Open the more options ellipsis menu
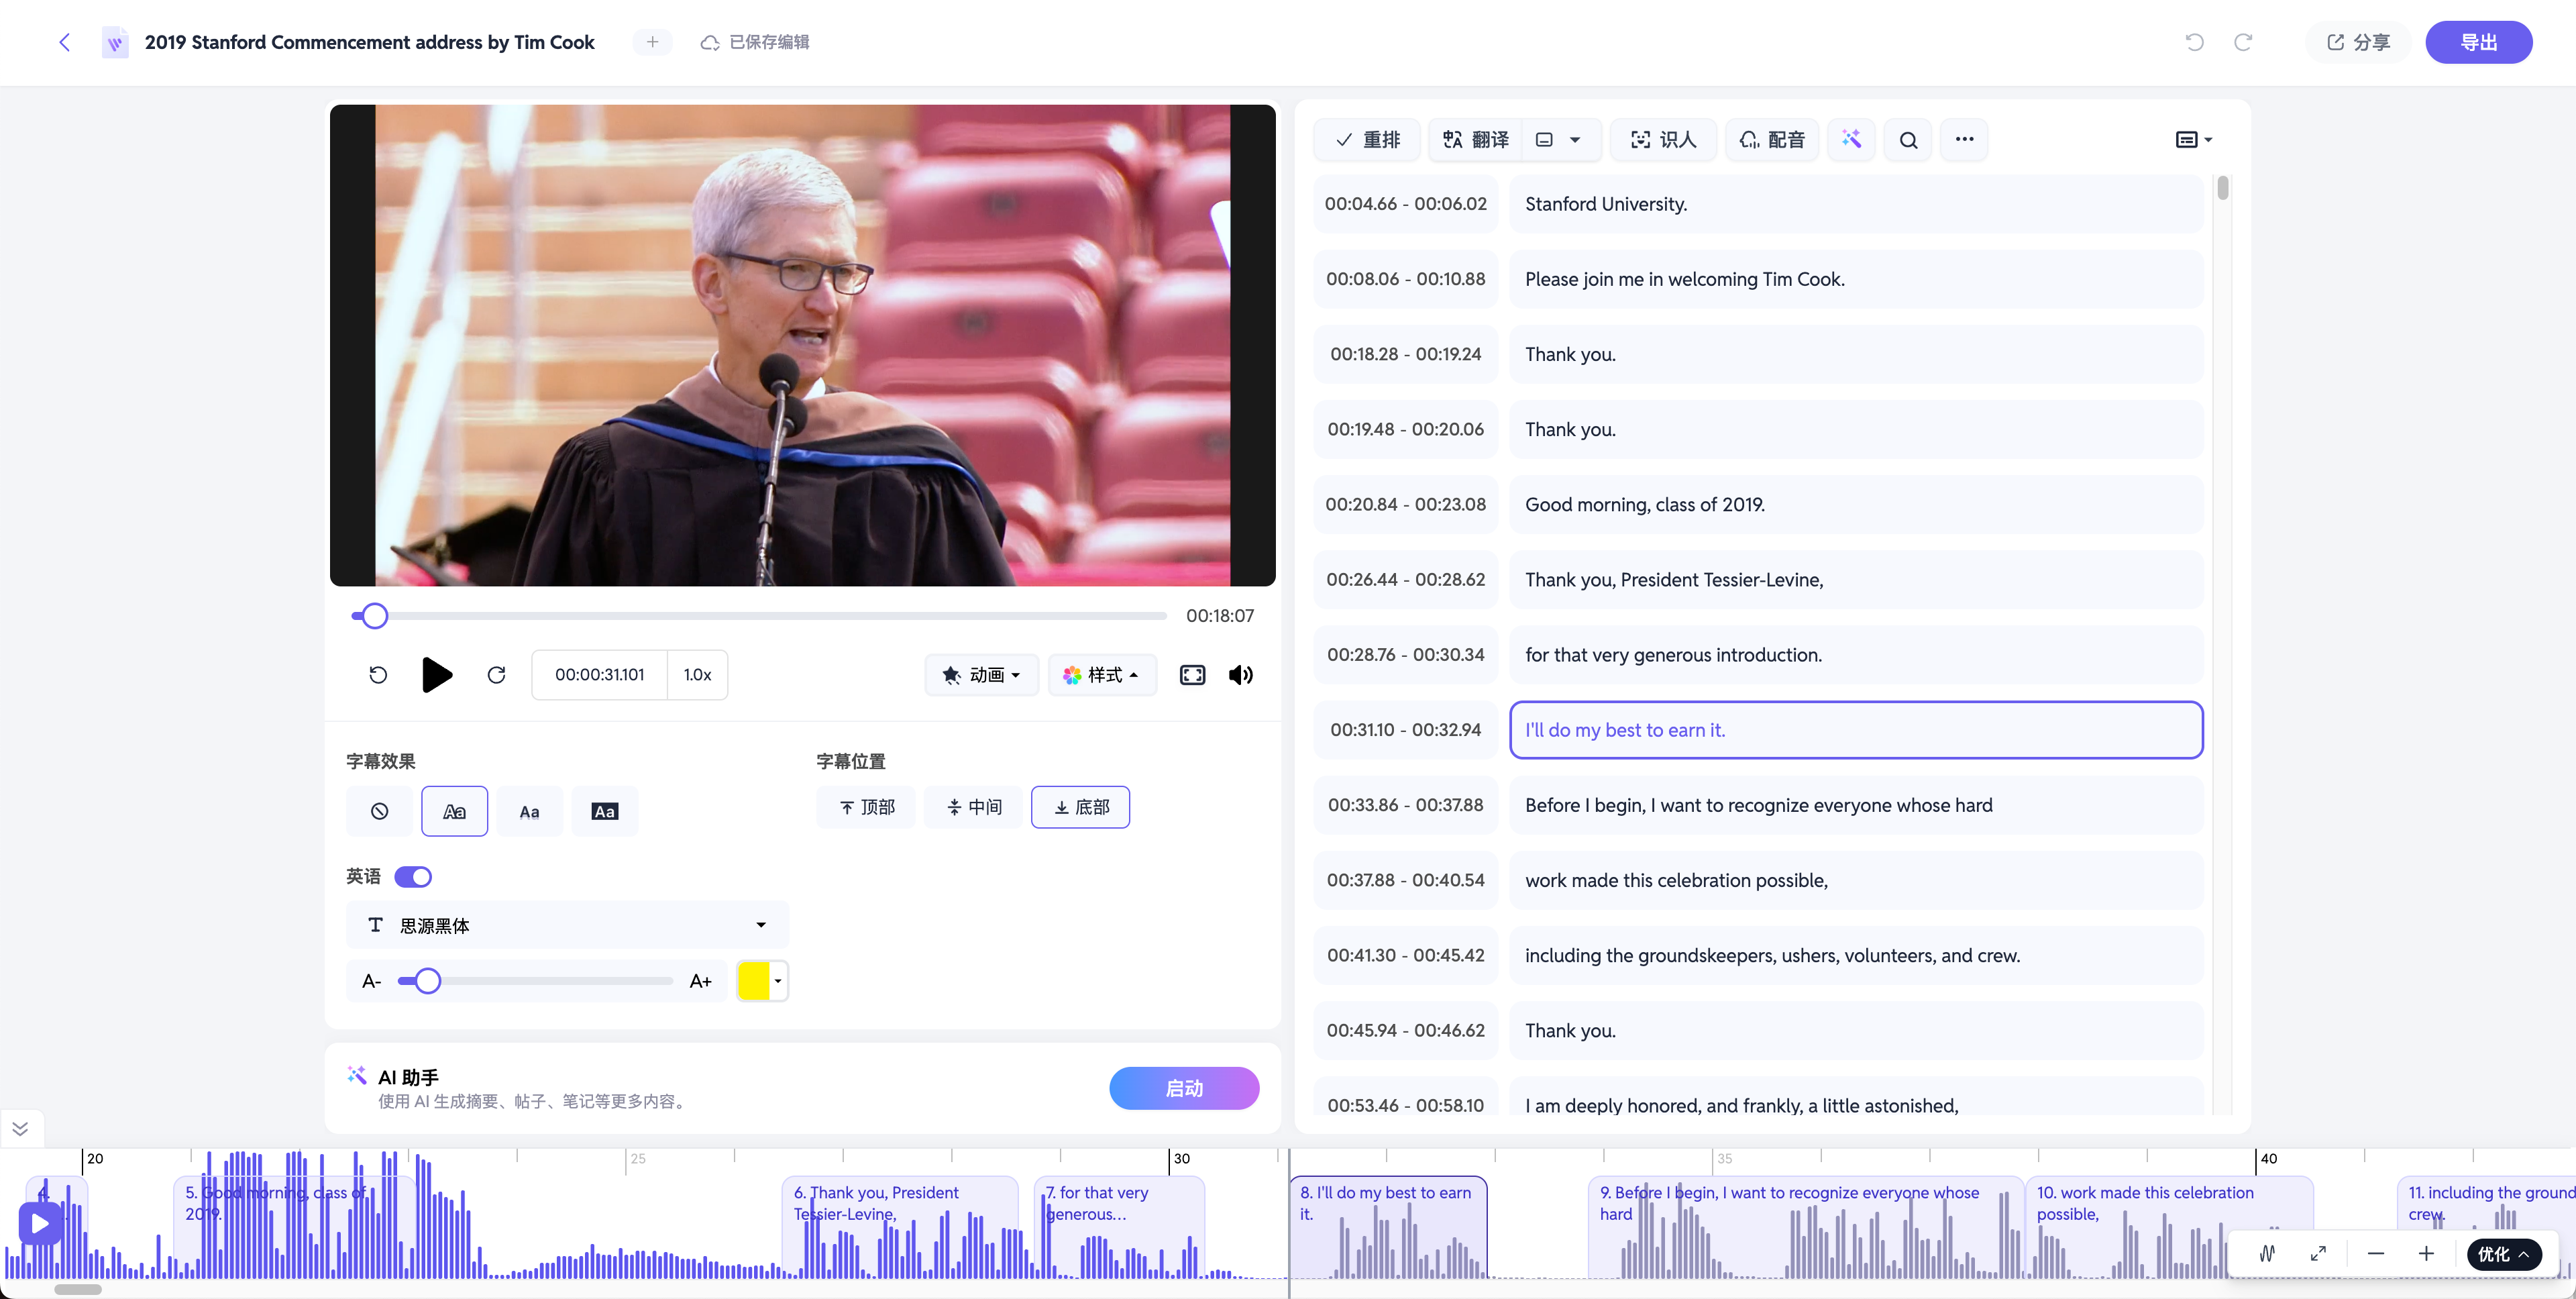 1964,139
